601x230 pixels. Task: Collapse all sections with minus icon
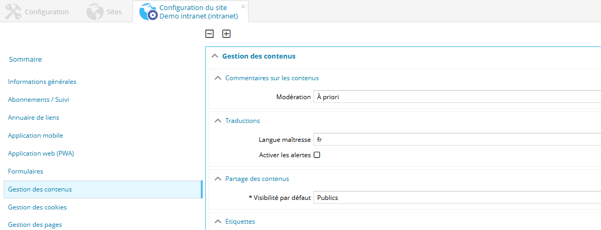209,34
